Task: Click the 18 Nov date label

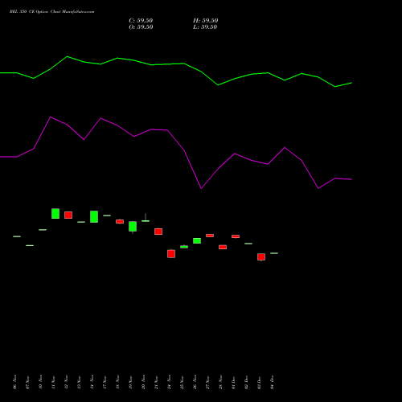Action: [x=117, y=382]
